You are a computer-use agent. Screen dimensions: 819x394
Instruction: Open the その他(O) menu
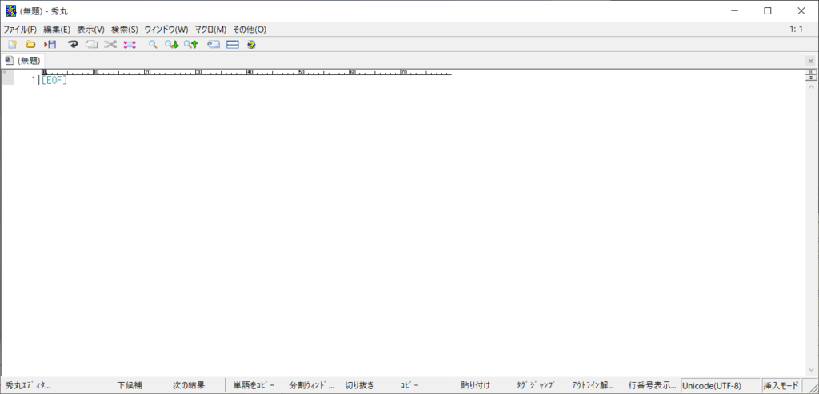(x=250, y=30)
